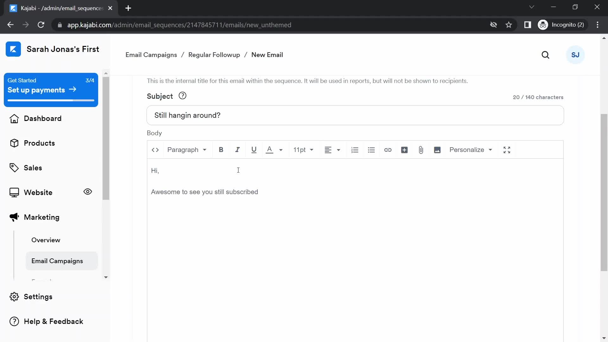The width and height of the screenshot is (608, 342).
Task: Click the attach file icon
Action: (x=421, y=150)
